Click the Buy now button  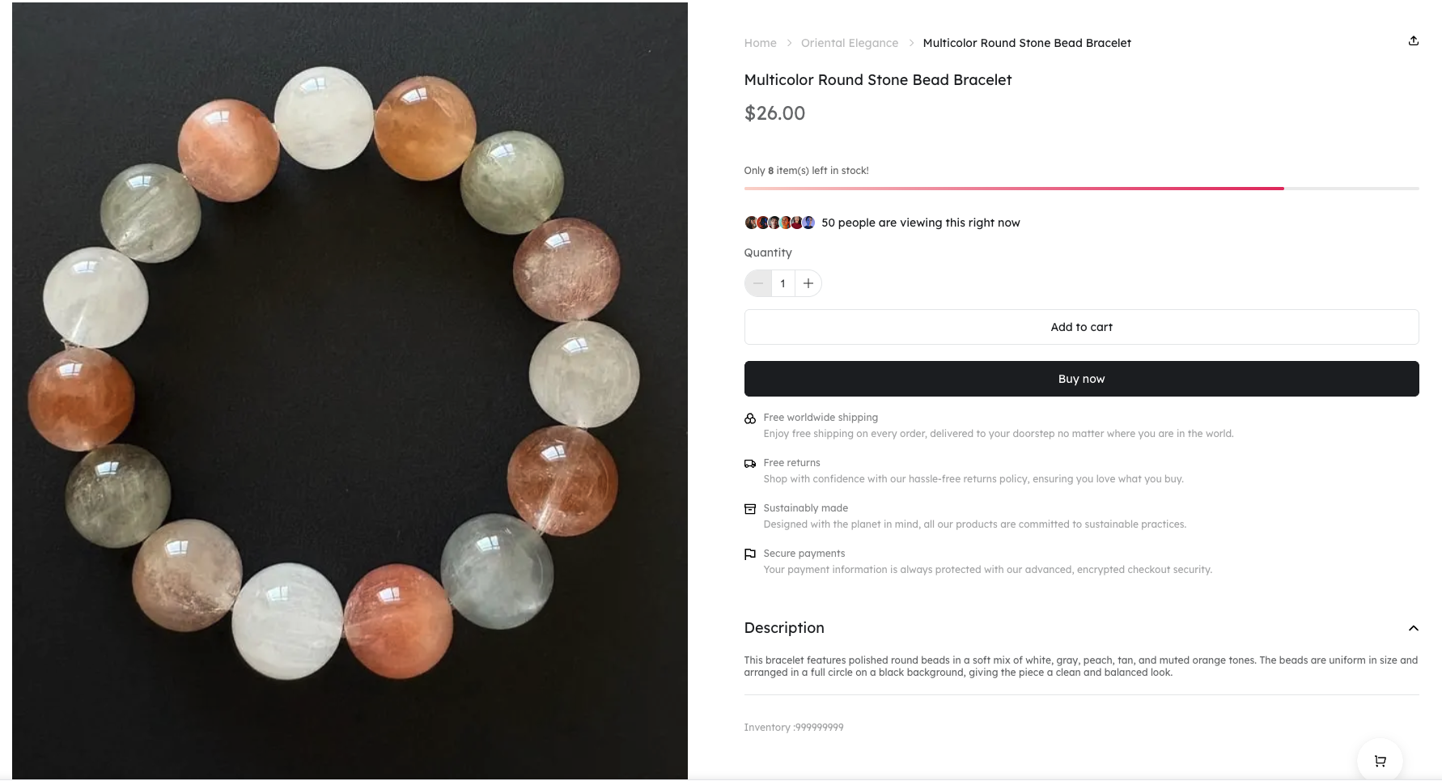point(1081,379)
